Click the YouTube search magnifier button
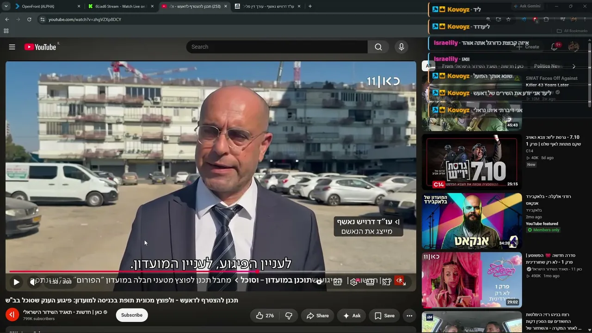 coord(378,47)
